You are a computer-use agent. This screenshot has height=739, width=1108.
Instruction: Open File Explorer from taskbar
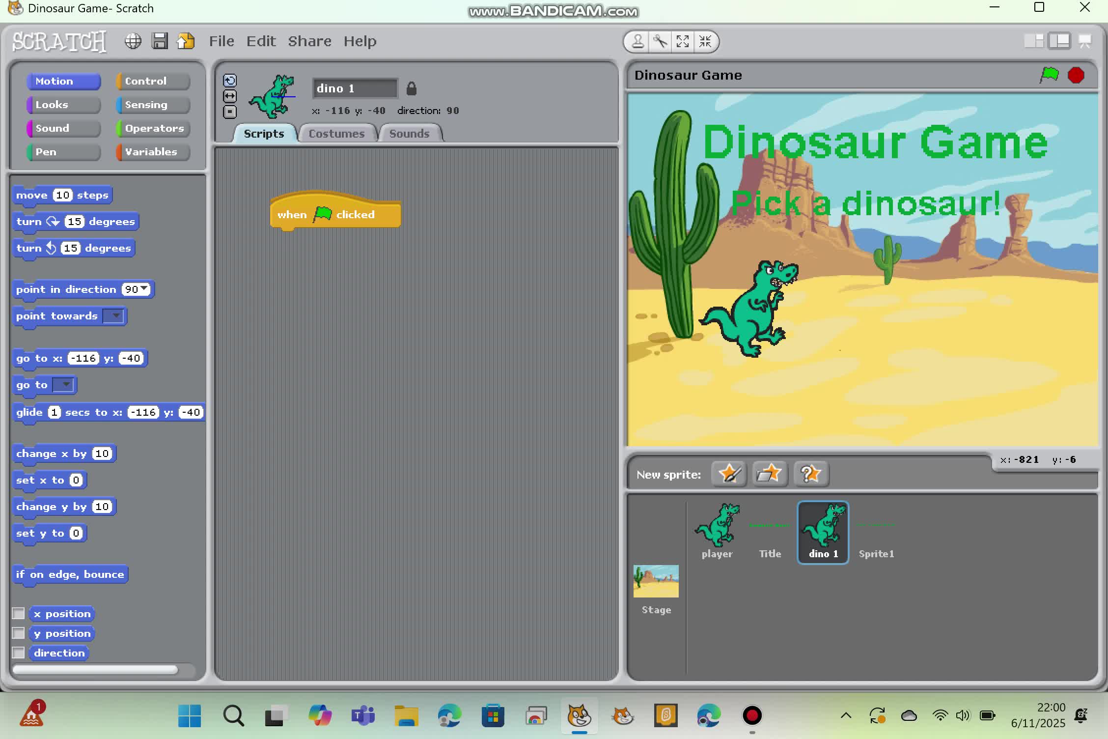pyautogui.click(x=406, y=716)
